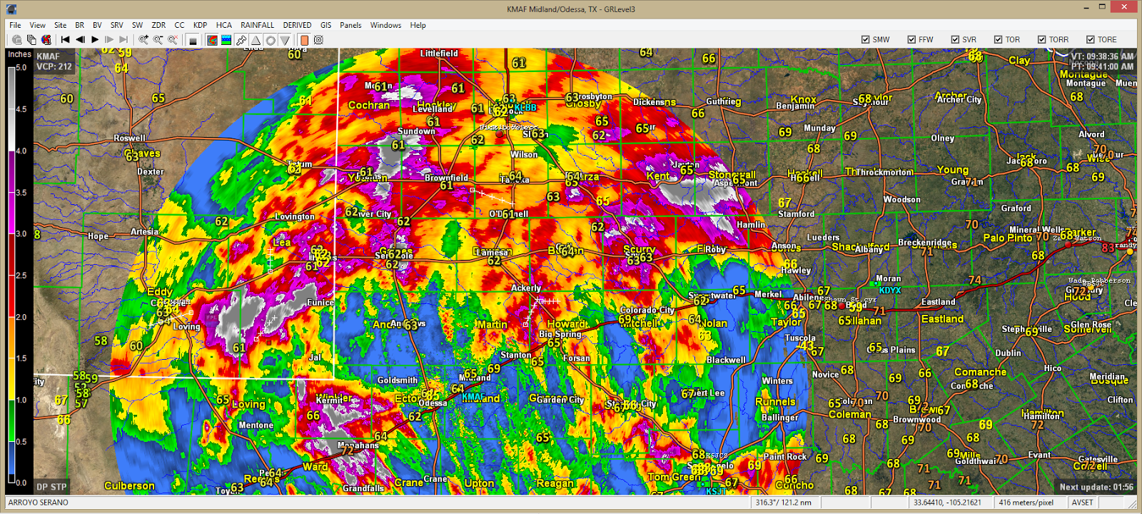The image size is (1142, 514).
Task: Click the GRLevel3 app icon in title bar
Action: 11,9
